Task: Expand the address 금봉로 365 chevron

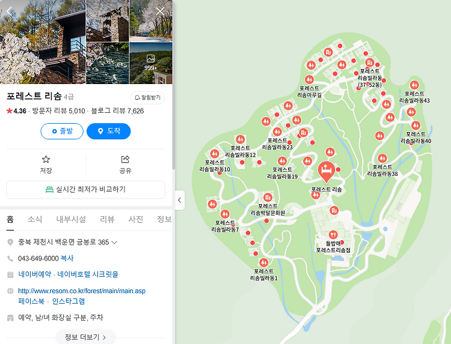Action: 114,243
